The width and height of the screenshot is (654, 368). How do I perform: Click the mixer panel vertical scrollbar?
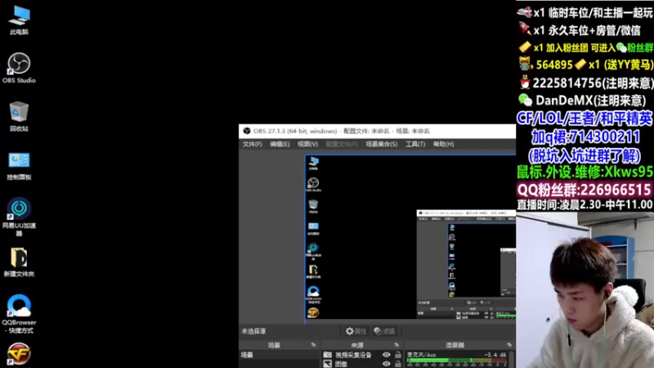pos(512,359)
